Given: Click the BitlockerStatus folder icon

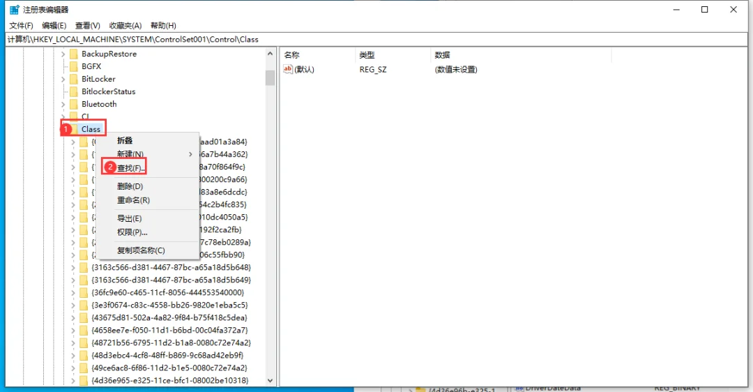Looking at the screenshot, I should coord(73,91).
